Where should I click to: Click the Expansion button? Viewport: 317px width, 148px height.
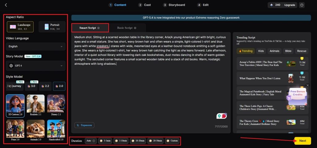pyautogui.click(x=84, y=125)
